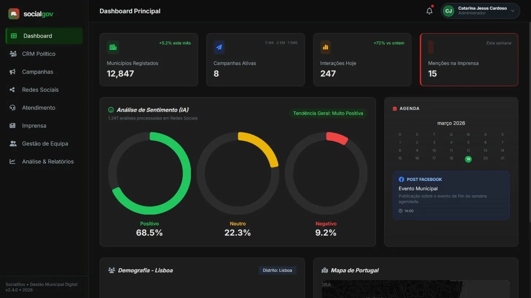Open Análise & Relatórios via the chart icon
The height and width of the screenshot is (298, 531).
[x=13, y=161]
